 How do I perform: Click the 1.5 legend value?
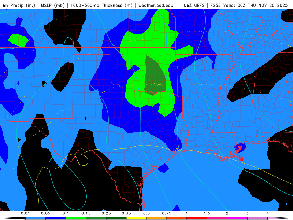pos(207,213)
